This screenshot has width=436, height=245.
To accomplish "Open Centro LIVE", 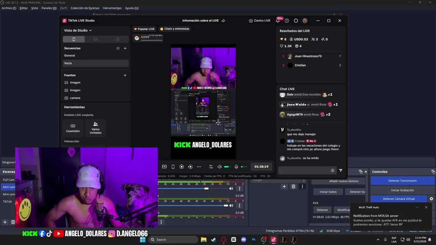I will tap(260, 21).
